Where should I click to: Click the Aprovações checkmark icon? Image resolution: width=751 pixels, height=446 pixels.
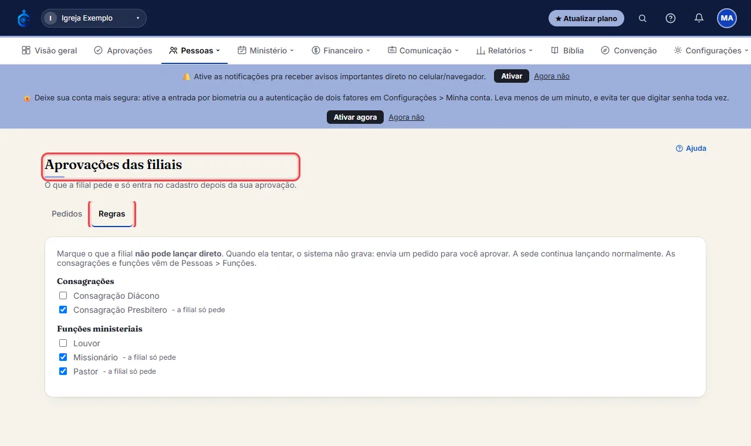(98, 50)
